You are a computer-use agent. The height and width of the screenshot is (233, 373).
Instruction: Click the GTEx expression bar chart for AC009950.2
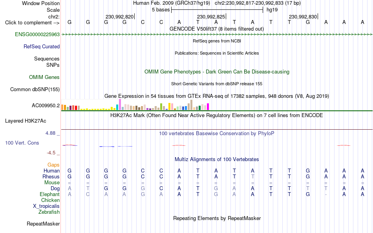pos(135,105)
